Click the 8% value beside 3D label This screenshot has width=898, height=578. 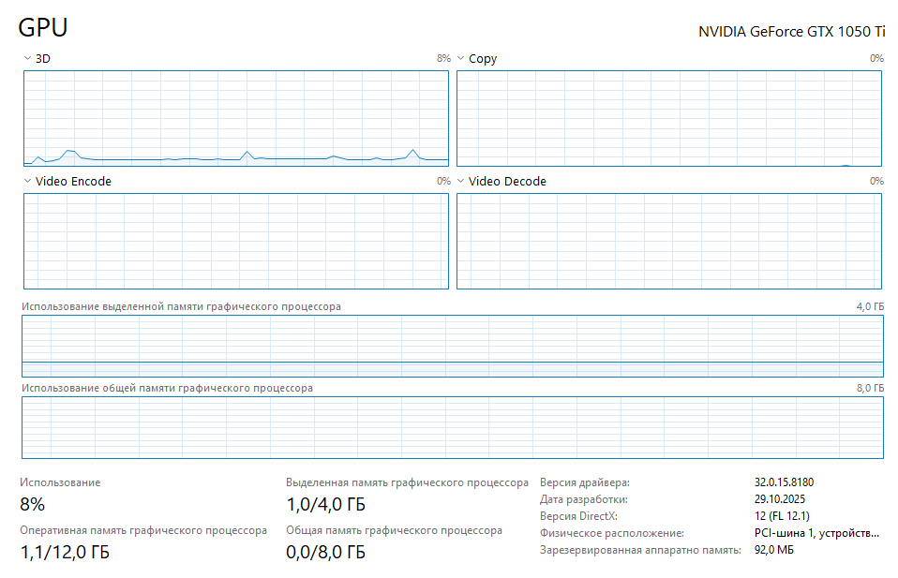[x=444, y=58]
